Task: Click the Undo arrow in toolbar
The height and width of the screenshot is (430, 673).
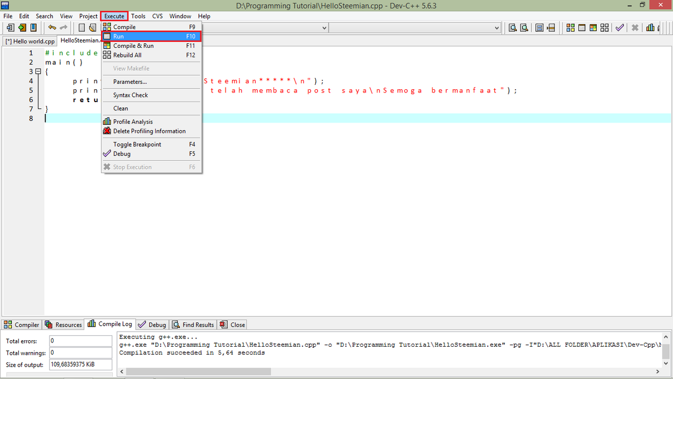Action: coord(52,28)
